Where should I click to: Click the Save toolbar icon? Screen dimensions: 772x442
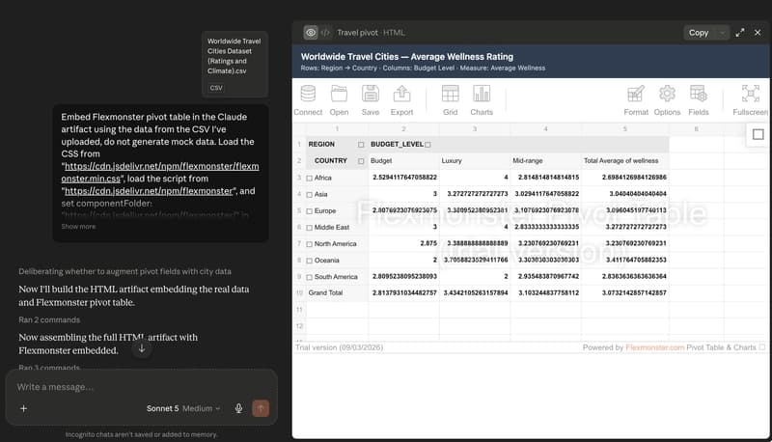[x=371, y=100]
